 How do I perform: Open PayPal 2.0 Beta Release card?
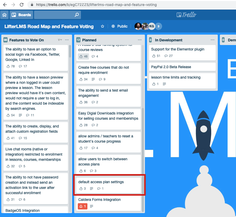pyautogui.click(x=182, y=67)
